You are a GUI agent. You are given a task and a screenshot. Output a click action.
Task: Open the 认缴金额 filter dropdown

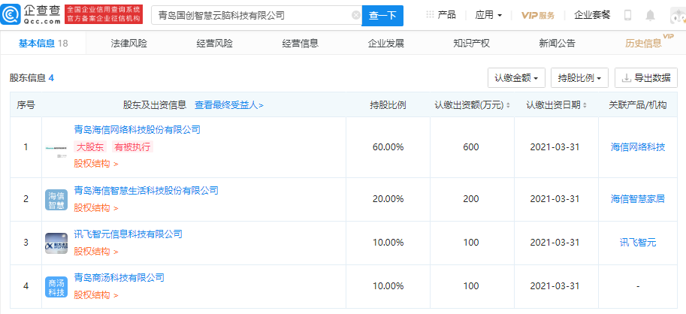click(x=516, y=78)
